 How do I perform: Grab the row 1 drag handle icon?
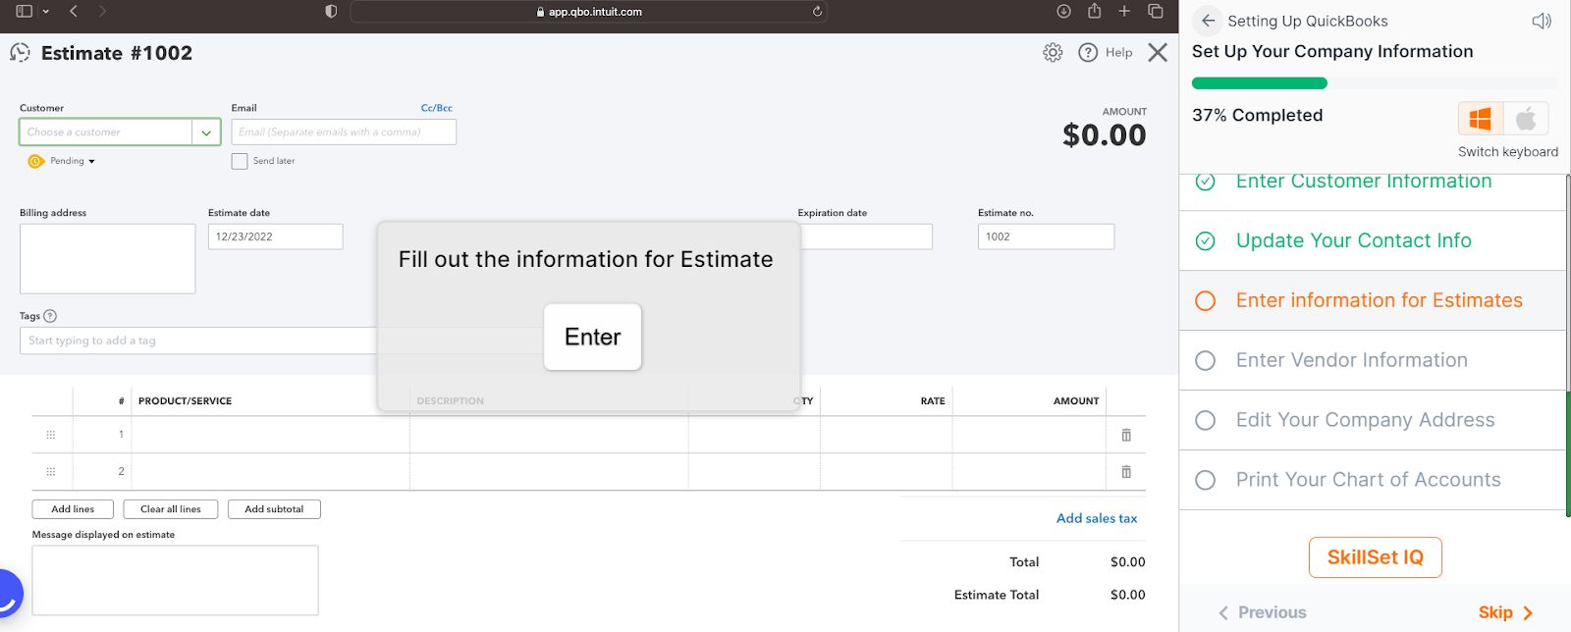[x=51, y=435]
